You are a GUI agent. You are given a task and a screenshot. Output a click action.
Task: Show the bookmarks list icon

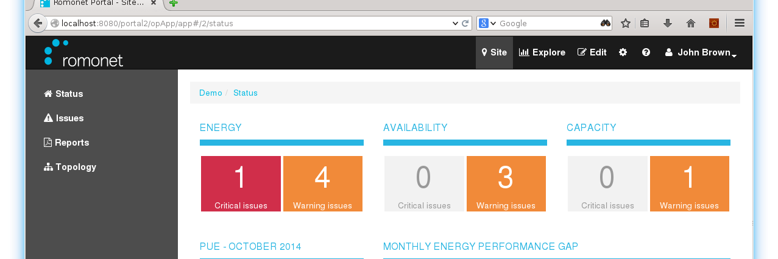[x=645, y=23]
